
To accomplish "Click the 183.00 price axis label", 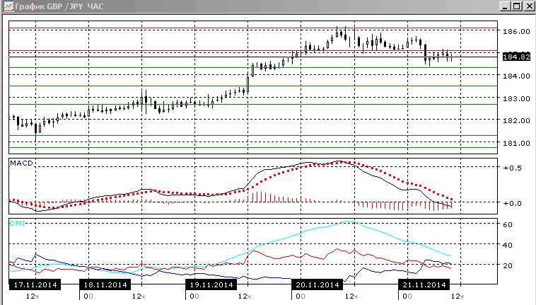I will point(516,98).
